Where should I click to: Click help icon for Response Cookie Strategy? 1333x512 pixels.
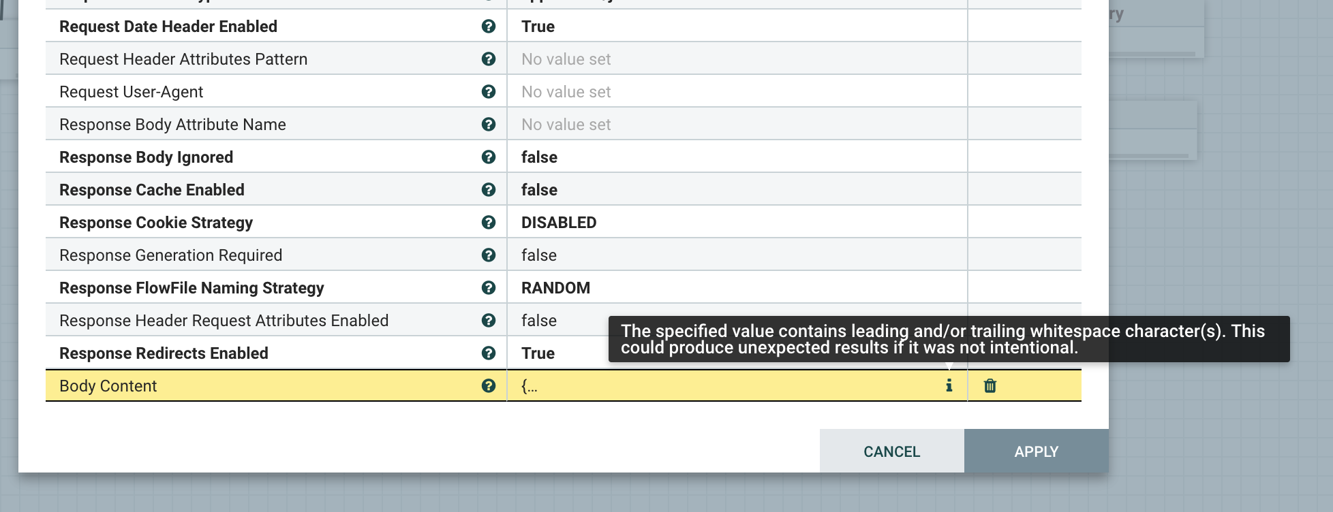[x=488, y=223]
